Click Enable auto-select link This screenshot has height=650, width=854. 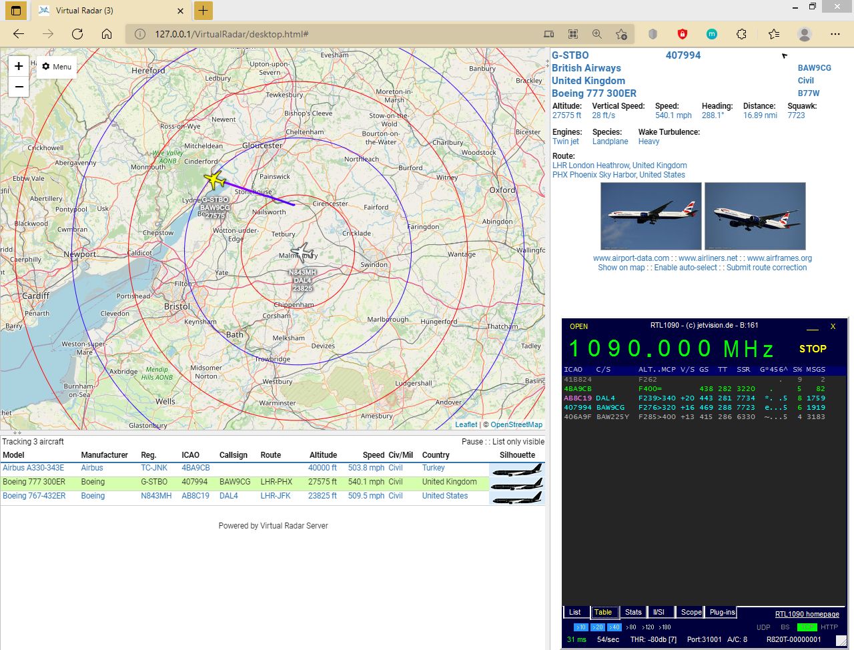pyautogui.click(x=685, y=268)
